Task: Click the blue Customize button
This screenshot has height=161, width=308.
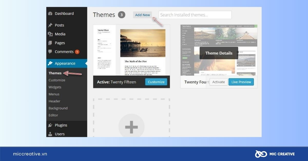Action: tap(156, 82)
